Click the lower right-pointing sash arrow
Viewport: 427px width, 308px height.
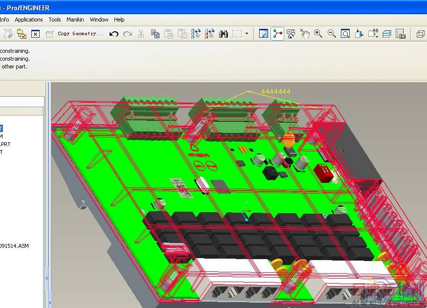50,302
